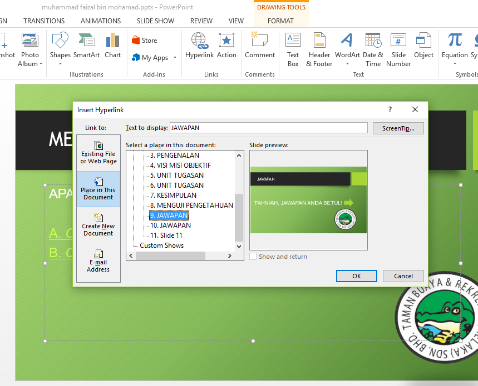Click the ScreenTip... button

[x=398, y=128]
